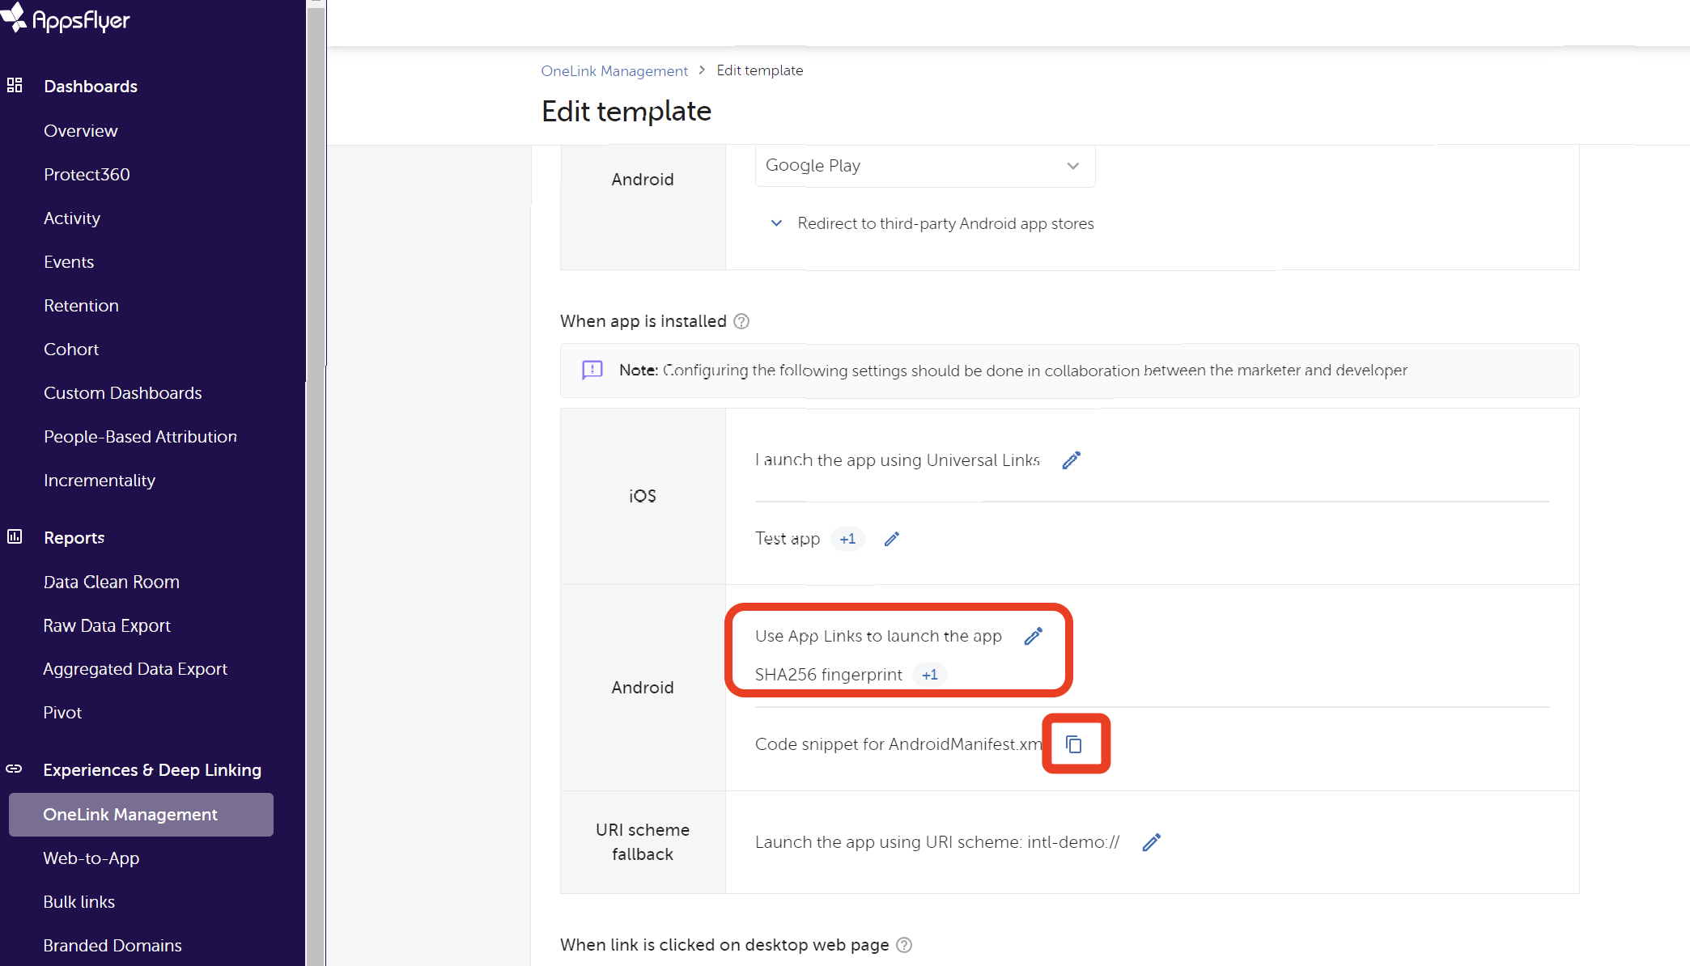Expand the SHA256 fingerprint +1 badge
Viewport: 1690px width, 966px height.
[929, 675]
